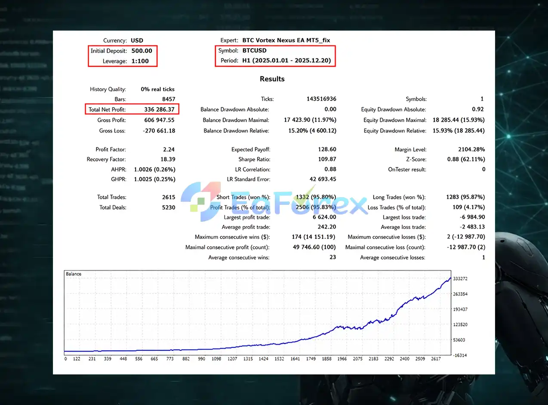Click the Gross Loss value '-270 661.18'

pos(159,130)
